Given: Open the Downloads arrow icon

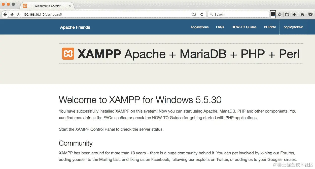Looking at the screenshot, I should click(x=294, y=14).
